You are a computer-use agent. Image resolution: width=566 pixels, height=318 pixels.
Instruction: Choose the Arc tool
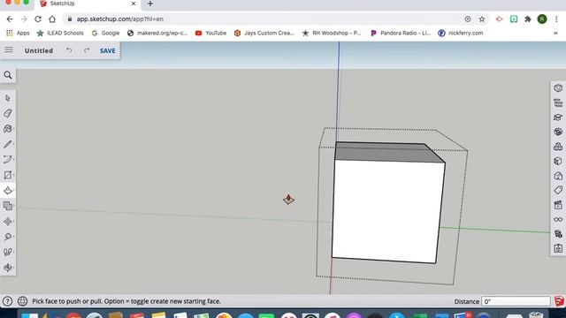pos(8,160)
